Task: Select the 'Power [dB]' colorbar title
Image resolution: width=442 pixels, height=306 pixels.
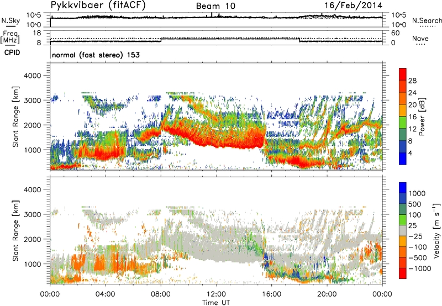Action: click(422, 117)
